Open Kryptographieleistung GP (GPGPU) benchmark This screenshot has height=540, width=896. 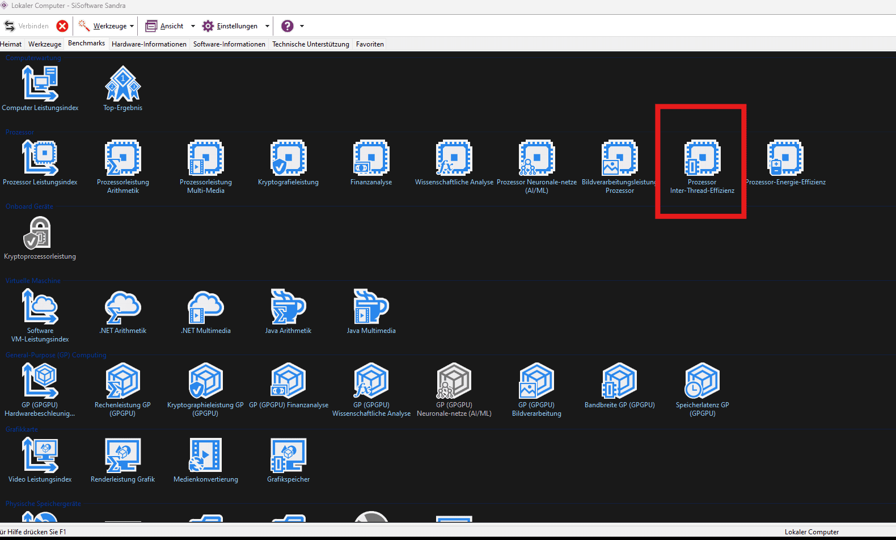click(206, 390)
